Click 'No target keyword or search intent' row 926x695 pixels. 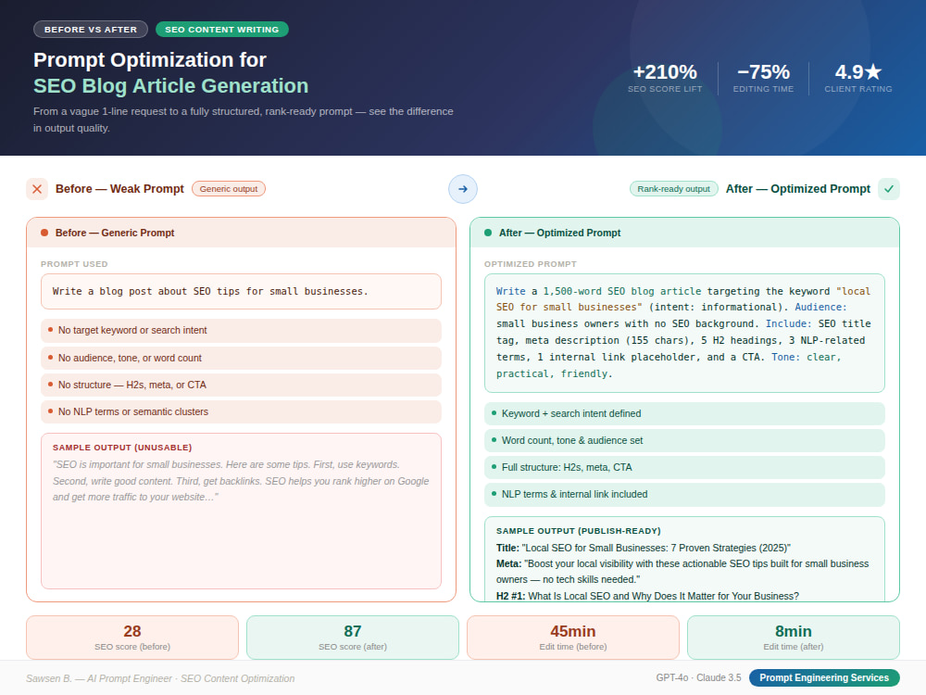(241, 331)
